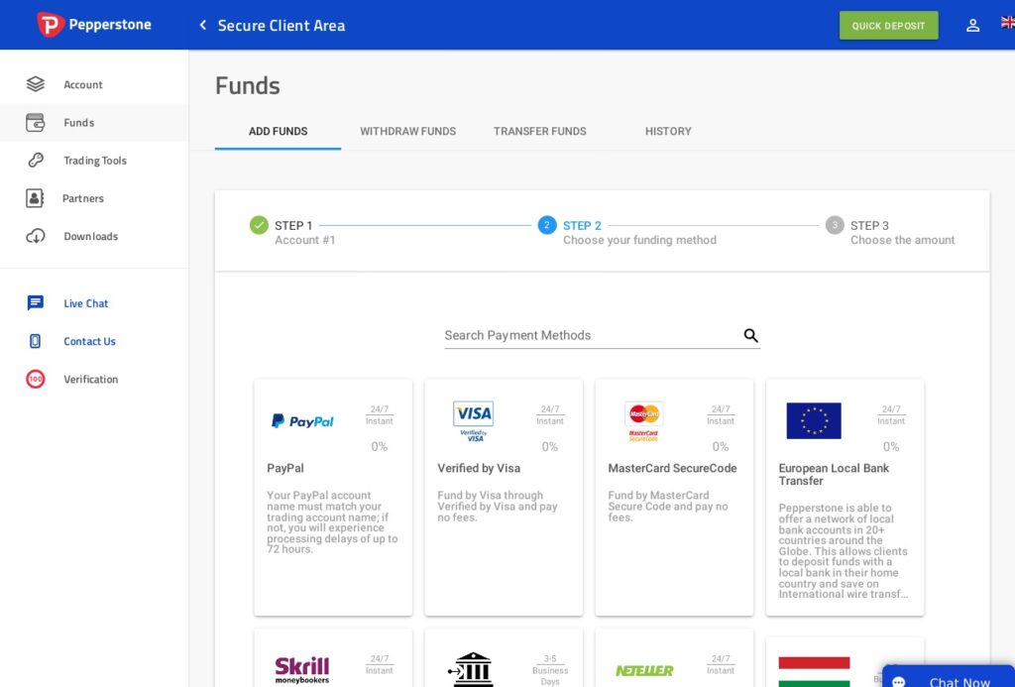Open the Chat Now widget
1015x687 pixels.
pos(949,677)
